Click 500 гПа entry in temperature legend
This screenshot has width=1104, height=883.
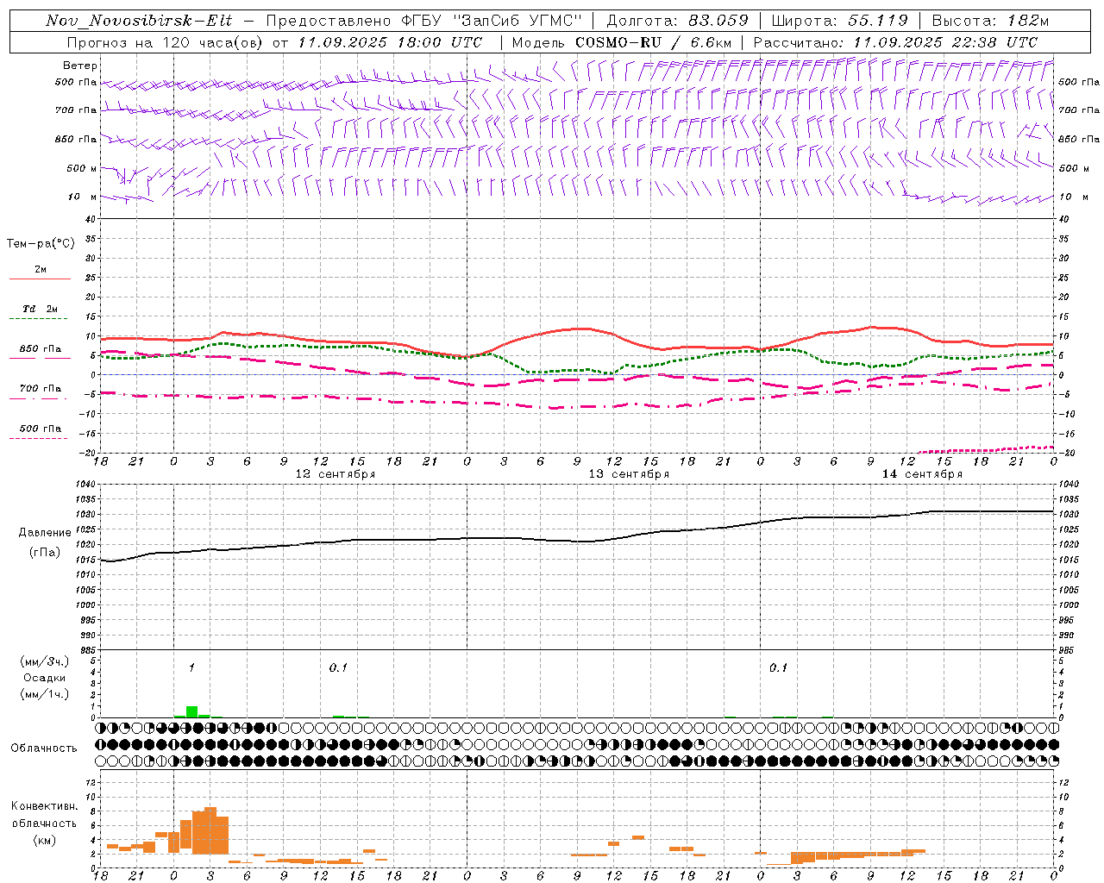[41, 429]
